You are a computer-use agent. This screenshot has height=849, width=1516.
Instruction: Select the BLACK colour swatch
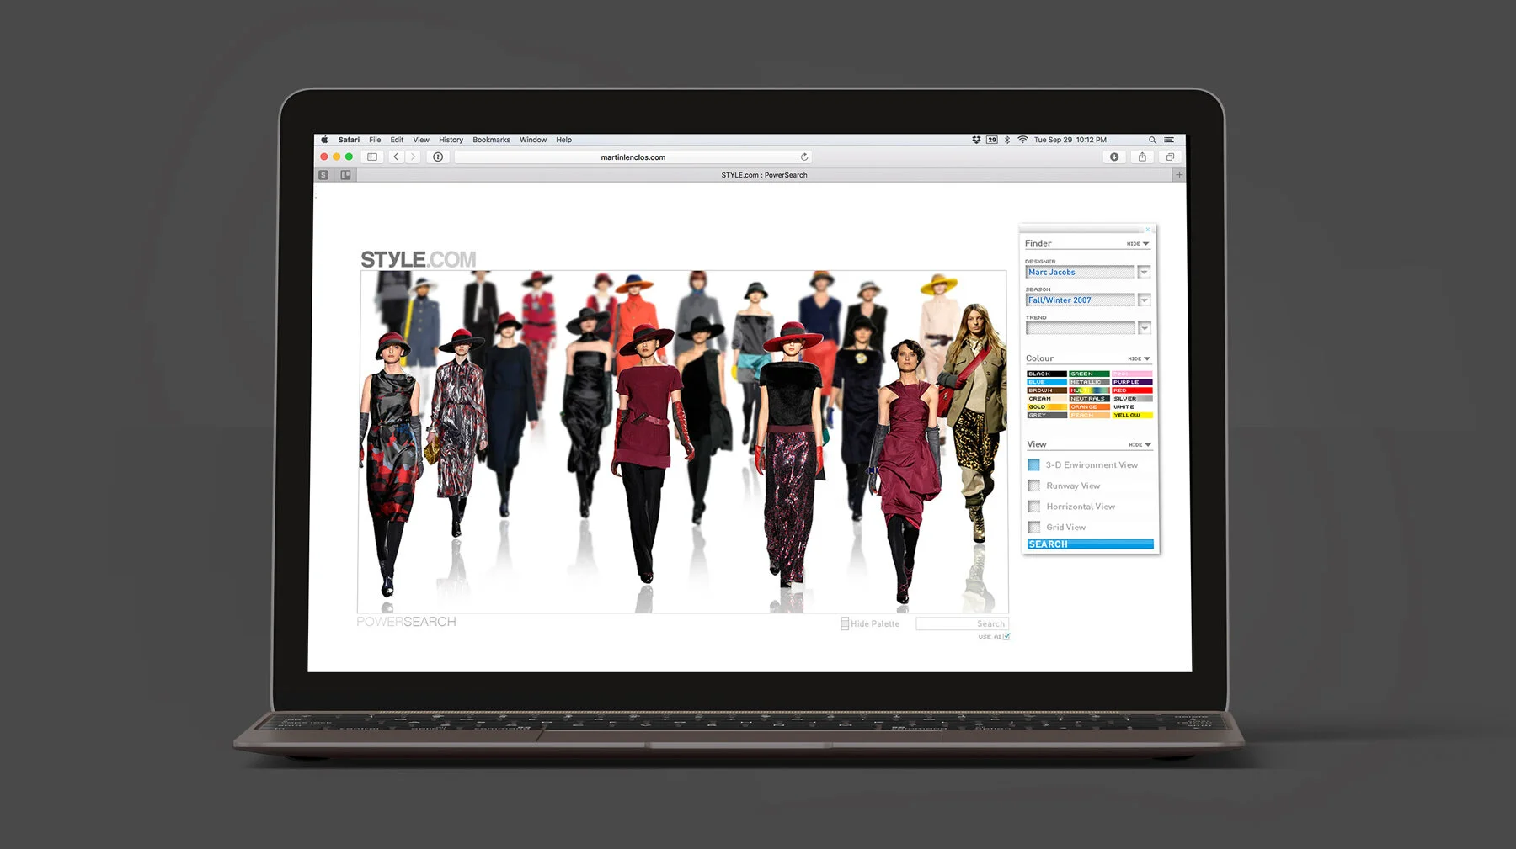pos(1047,374)
